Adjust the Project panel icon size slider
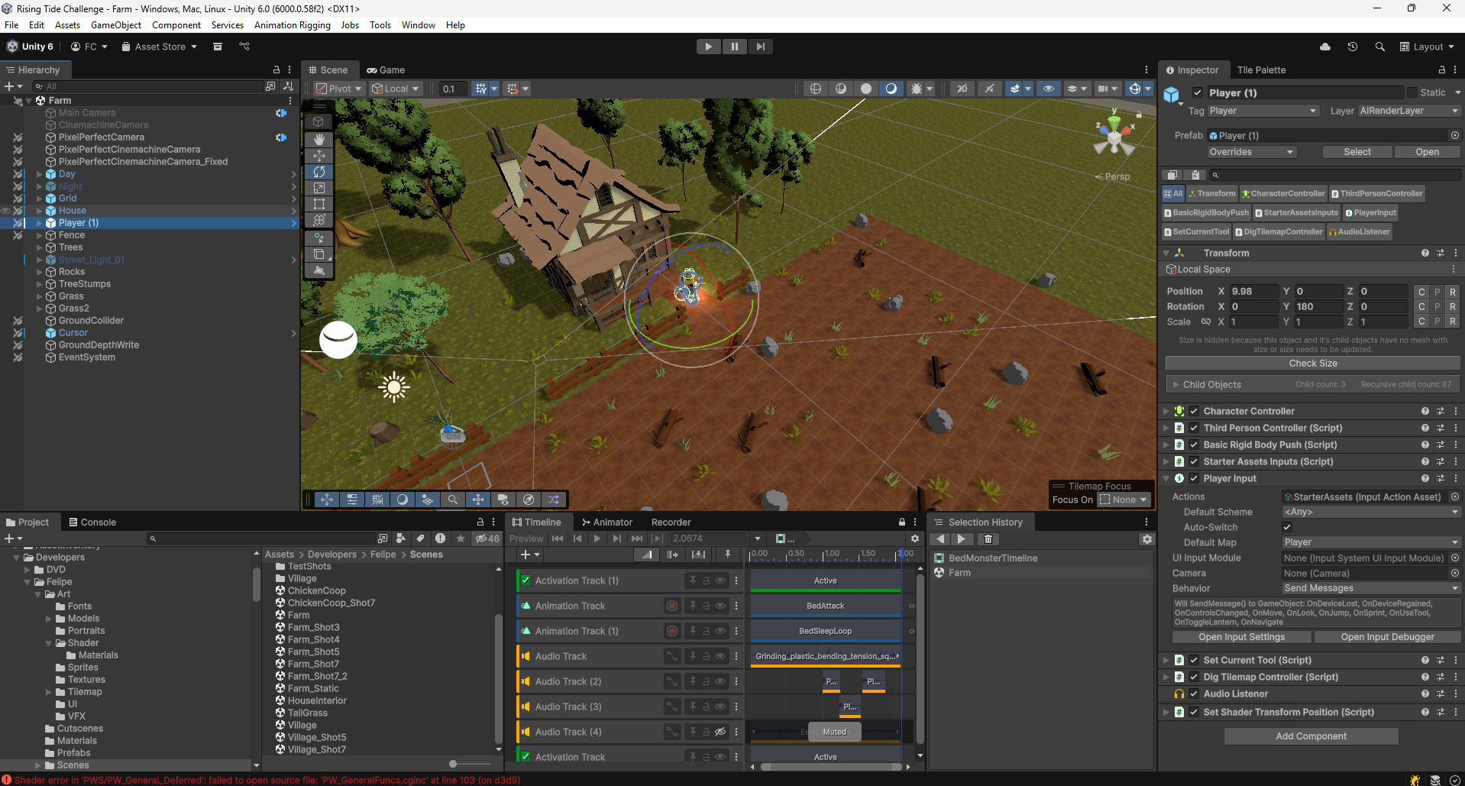1465x786 pixels. [454, 764]
